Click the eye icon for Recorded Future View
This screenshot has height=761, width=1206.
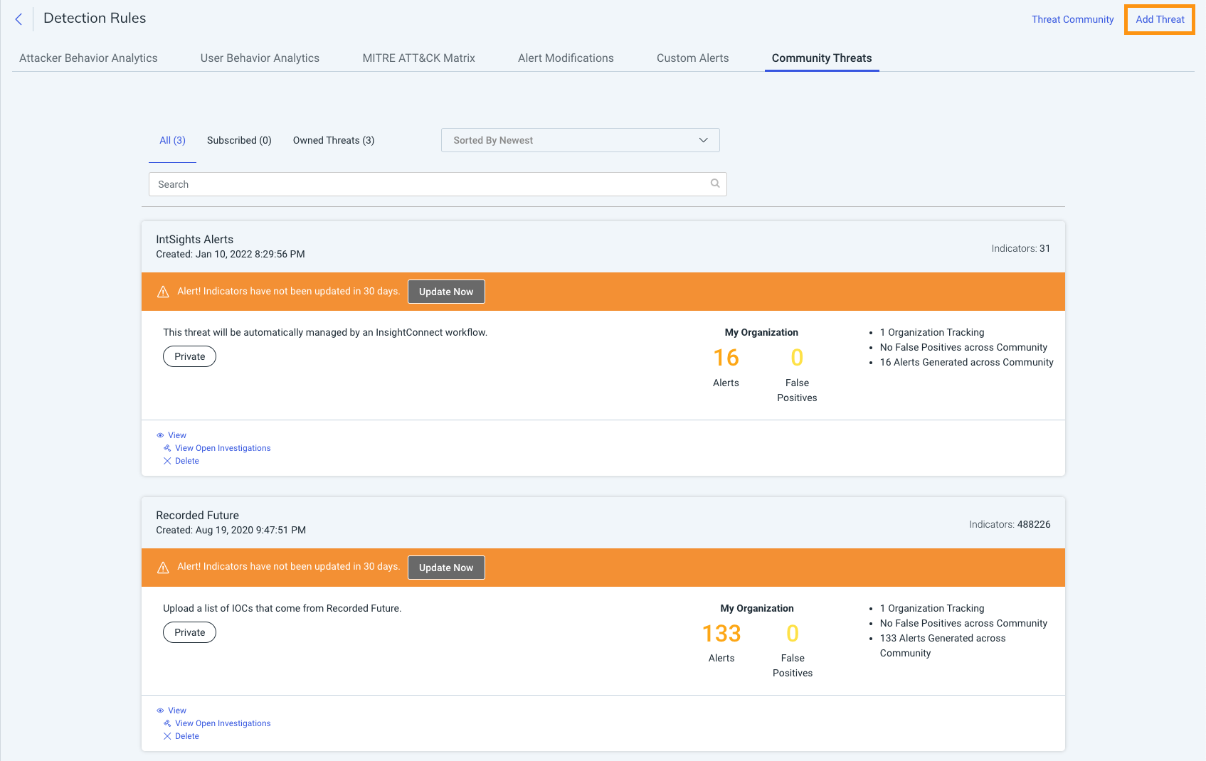point(160,711)
